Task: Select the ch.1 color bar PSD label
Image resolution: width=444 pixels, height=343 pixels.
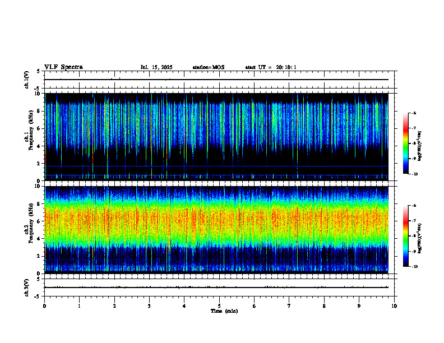Action: tap(420, 146)
